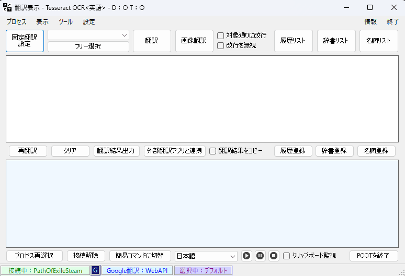Viewport: 405px width, 276px height.
Task: Check 翻訳結果をコピー option
Action: [x=213, y=151]
